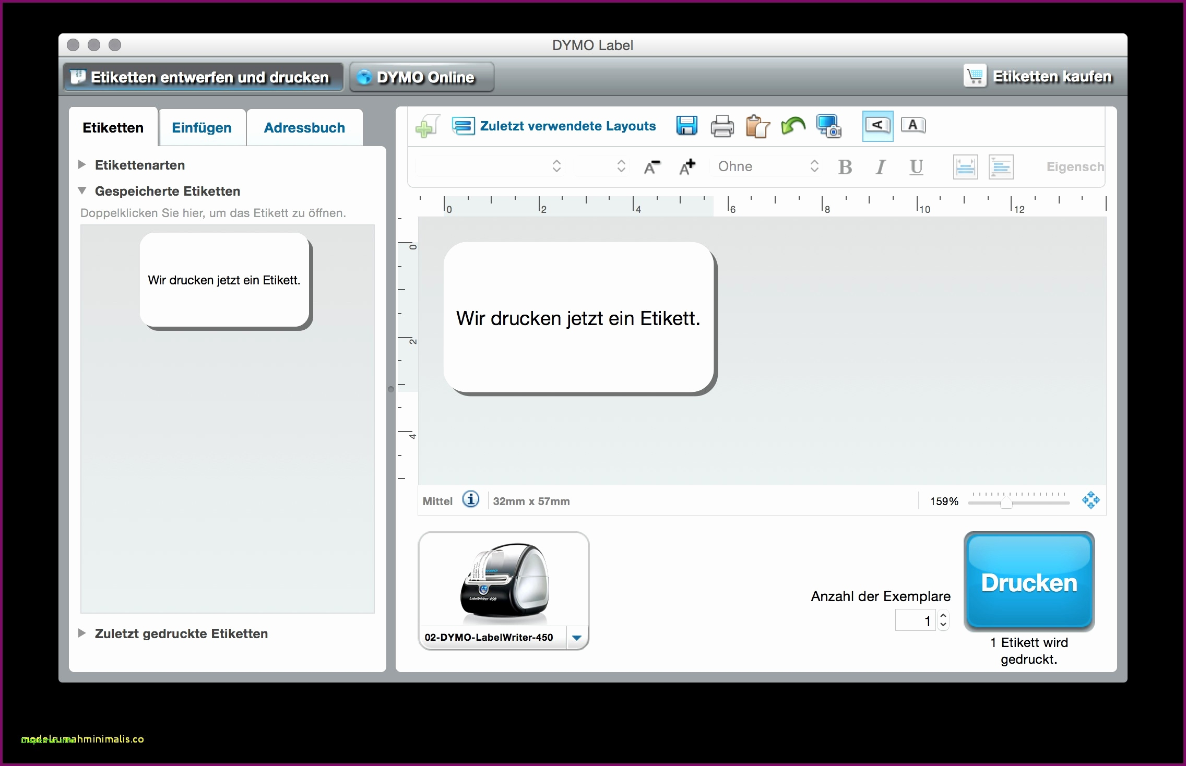Open the DYMO Online tab
1186x766 pixels.
(x=421, y=77)
